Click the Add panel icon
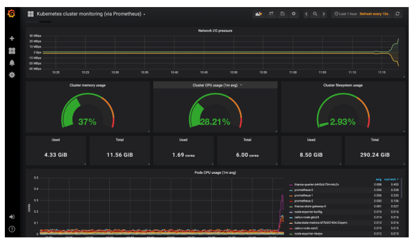The image size is (414, 244). (258, 14)
